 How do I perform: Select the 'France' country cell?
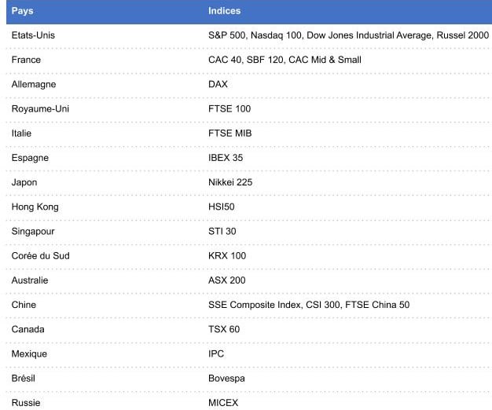[x=26, y=60]
